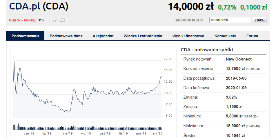Click the add-to-portfolio wallet icon
Image resolution: width=274 pixels, height=138 pixels.
click(x=62, y=20)
